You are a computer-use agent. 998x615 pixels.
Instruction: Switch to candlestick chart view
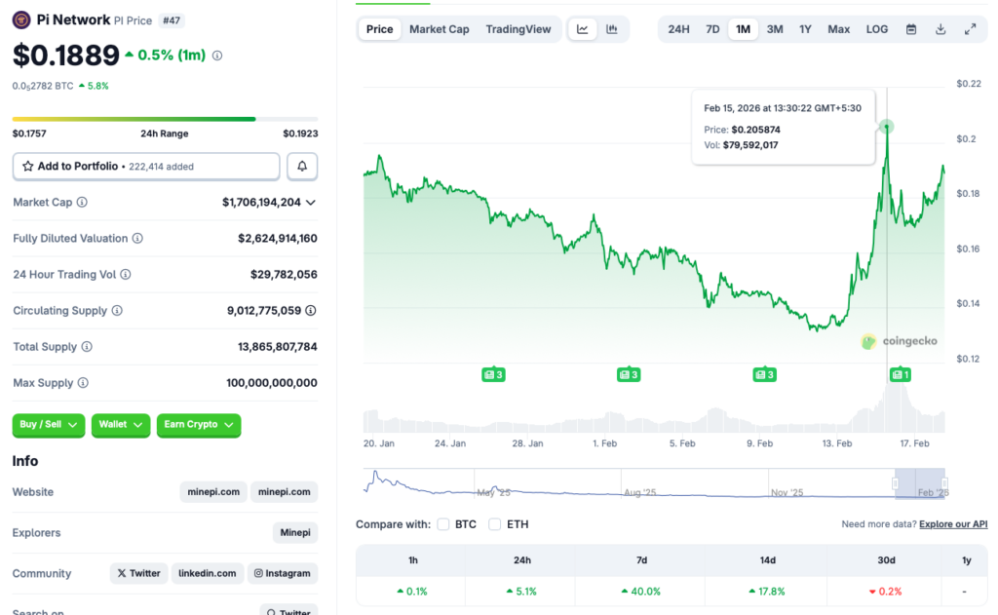tap(612, 29)
